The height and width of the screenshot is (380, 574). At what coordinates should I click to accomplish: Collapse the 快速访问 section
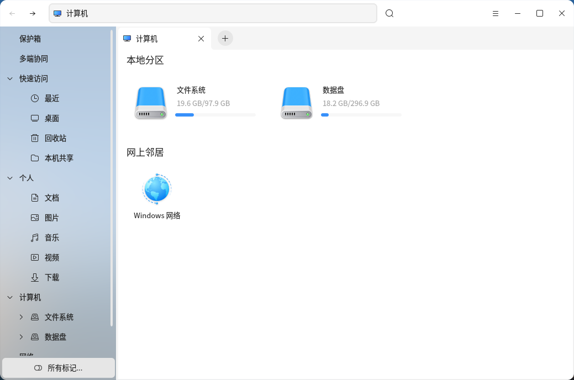(x=10, y=79)
